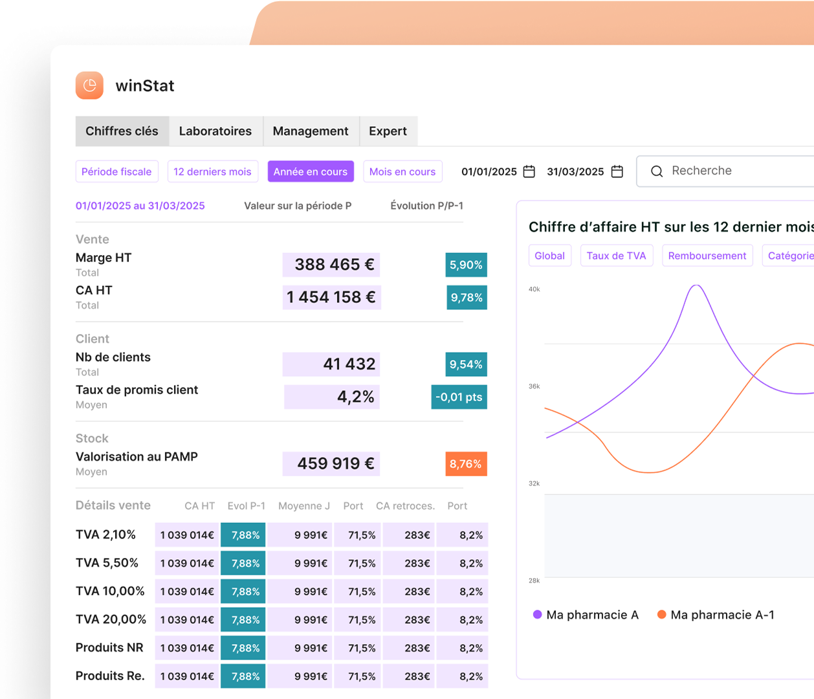This screenshot has width=814, height=699.
Task: Filter the chart by Taux de TVA
Action: (616, 256)
